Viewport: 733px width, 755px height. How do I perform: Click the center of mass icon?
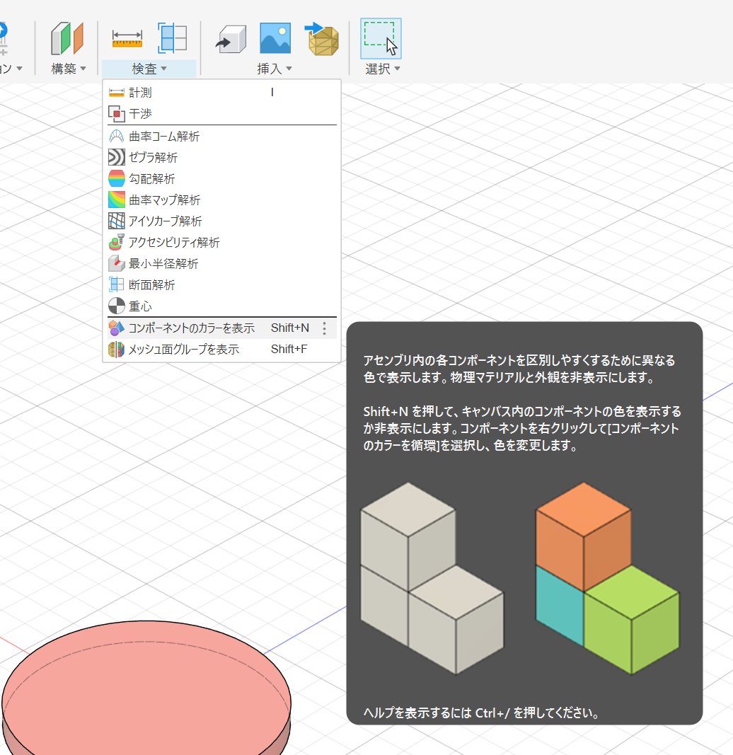pyautogui.click(x=117, y=306)
